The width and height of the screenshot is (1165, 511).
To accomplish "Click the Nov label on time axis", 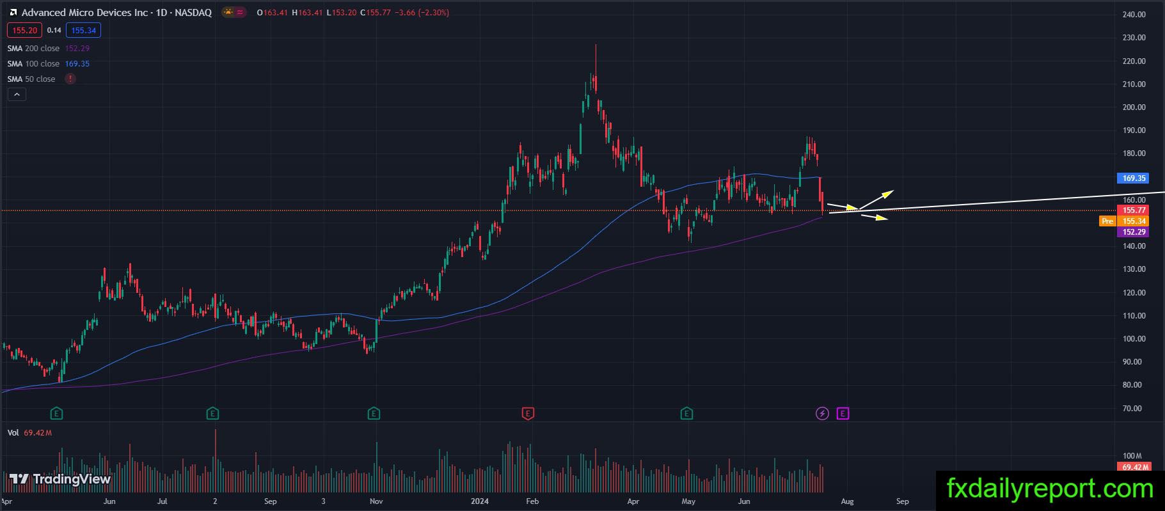I will click(x=376, y=501).
